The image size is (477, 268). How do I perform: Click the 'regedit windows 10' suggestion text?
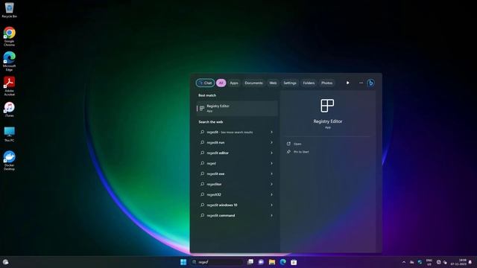click(x=222, y=205)
